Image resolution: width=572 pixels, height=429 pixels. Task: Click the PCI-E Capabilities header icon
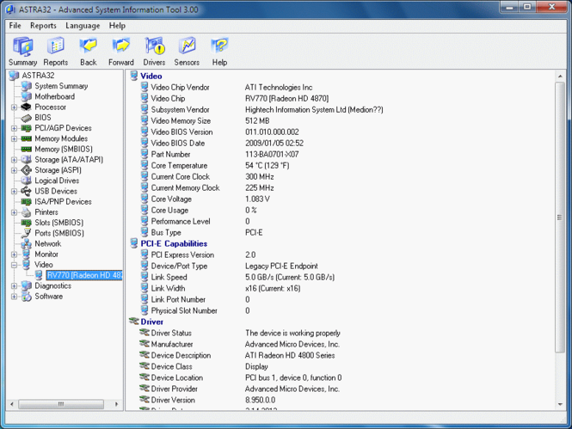[x=134, y=243]
